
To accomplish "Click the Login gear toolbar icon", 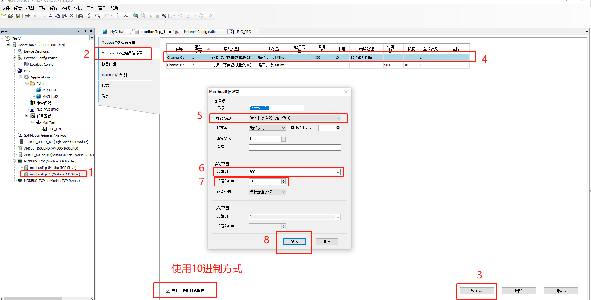I will pyautogui.click(x=135, y=16).
